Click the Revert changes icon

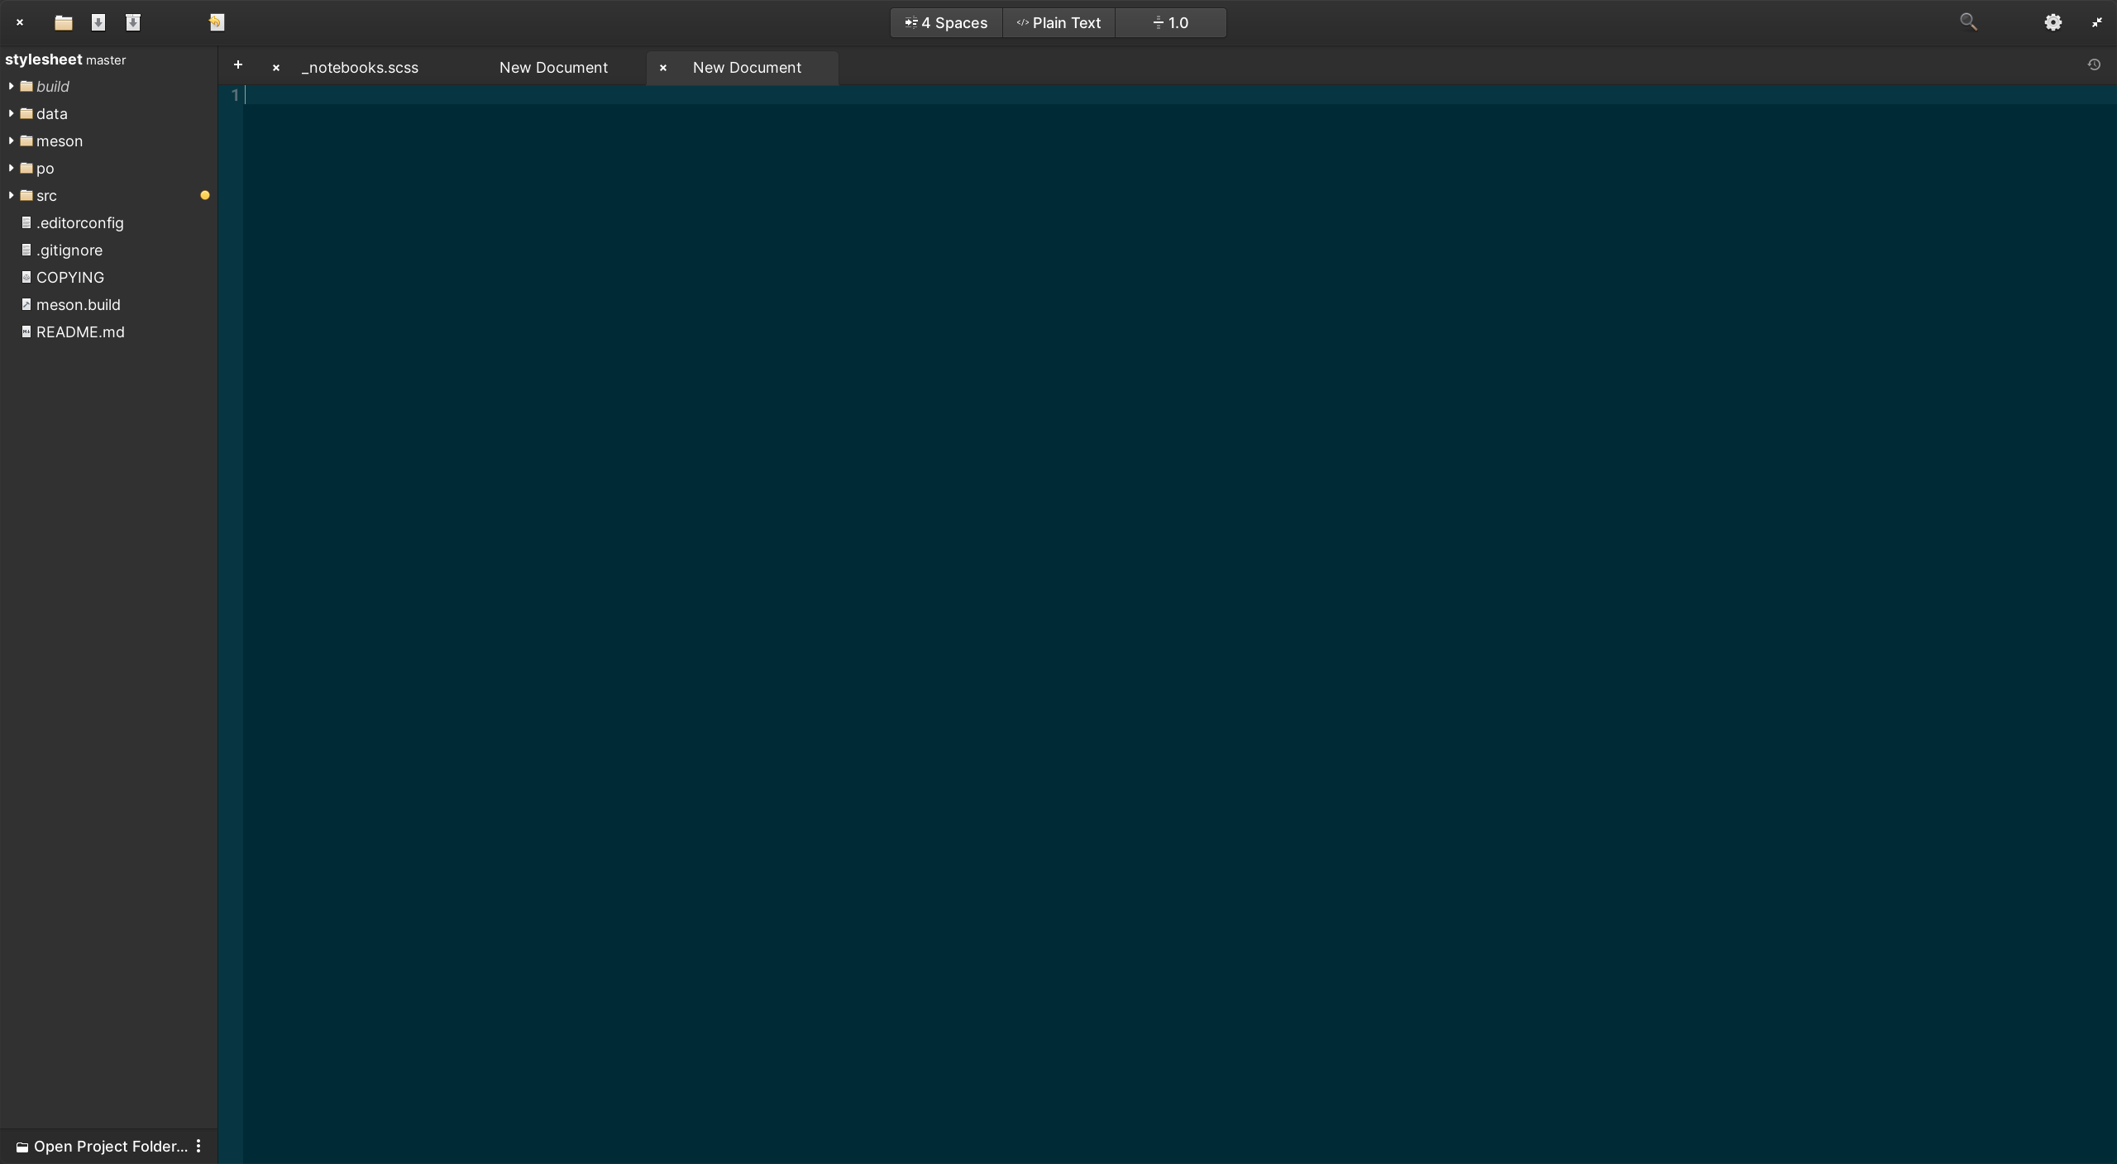point(217,22)
